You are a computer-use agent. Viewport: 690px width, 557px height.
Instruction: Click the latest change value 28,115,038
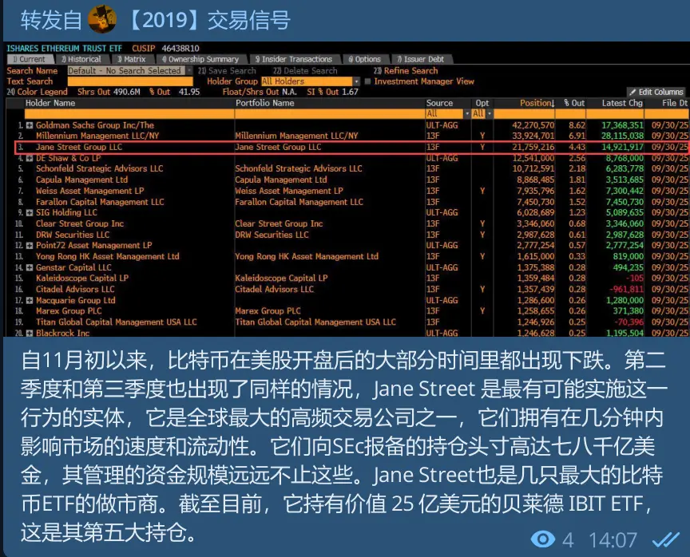click(x=622, y=136)
